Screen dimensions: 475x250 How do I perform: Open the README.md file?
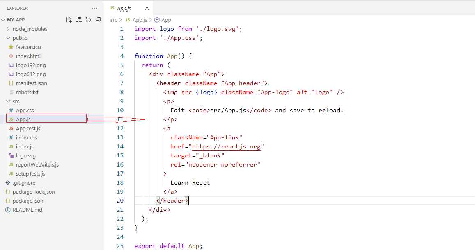tap(27, 210)
